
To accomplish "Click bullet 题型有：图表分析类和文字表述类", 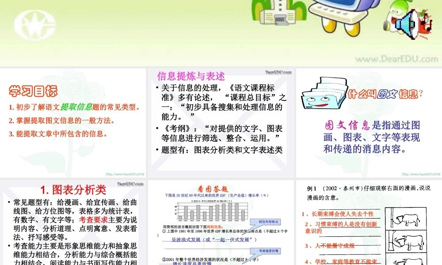I will click(x=221, y=150).
